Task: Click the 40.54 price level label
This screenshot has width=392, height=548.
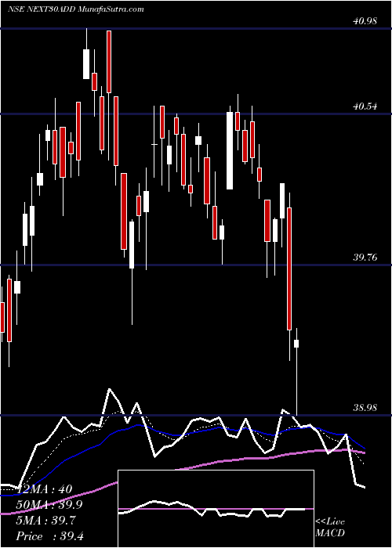Action: [x=365, y=106]
